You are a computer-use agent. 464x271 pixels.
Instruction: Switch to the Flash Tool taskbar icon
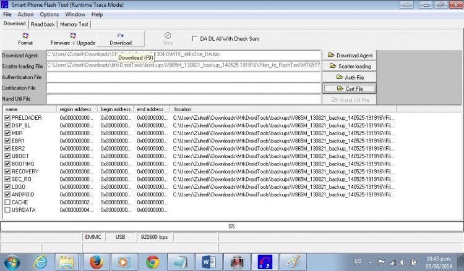[265, 262]
